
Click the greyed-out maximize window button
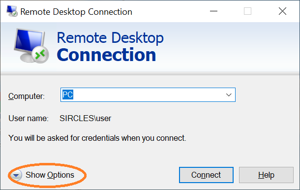(x=247, y=11)
